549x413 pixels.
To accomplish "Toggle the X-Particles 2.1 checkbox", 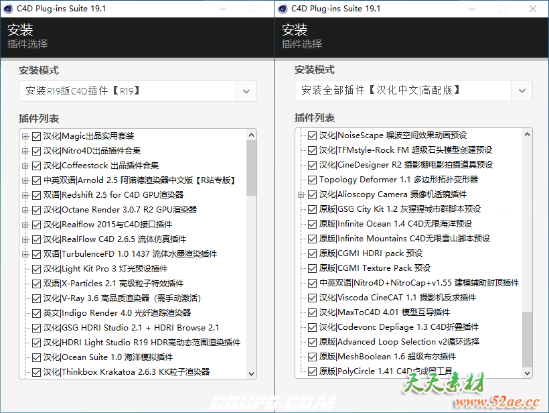I will (x=36, y=284).
